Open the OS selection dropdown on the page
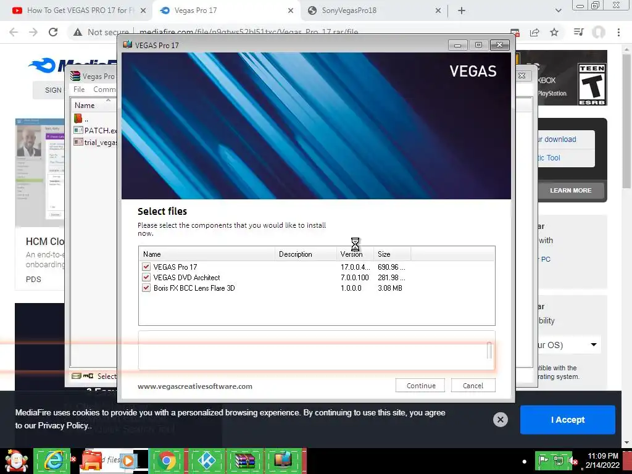Viewport: 632px width, 474px height. click(569, 344)
